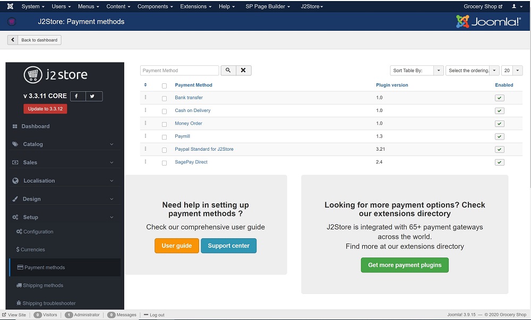Viewport: 531px width, 320px height.
Task: Click the Payment Method search field
Action: tap(179, 71)
